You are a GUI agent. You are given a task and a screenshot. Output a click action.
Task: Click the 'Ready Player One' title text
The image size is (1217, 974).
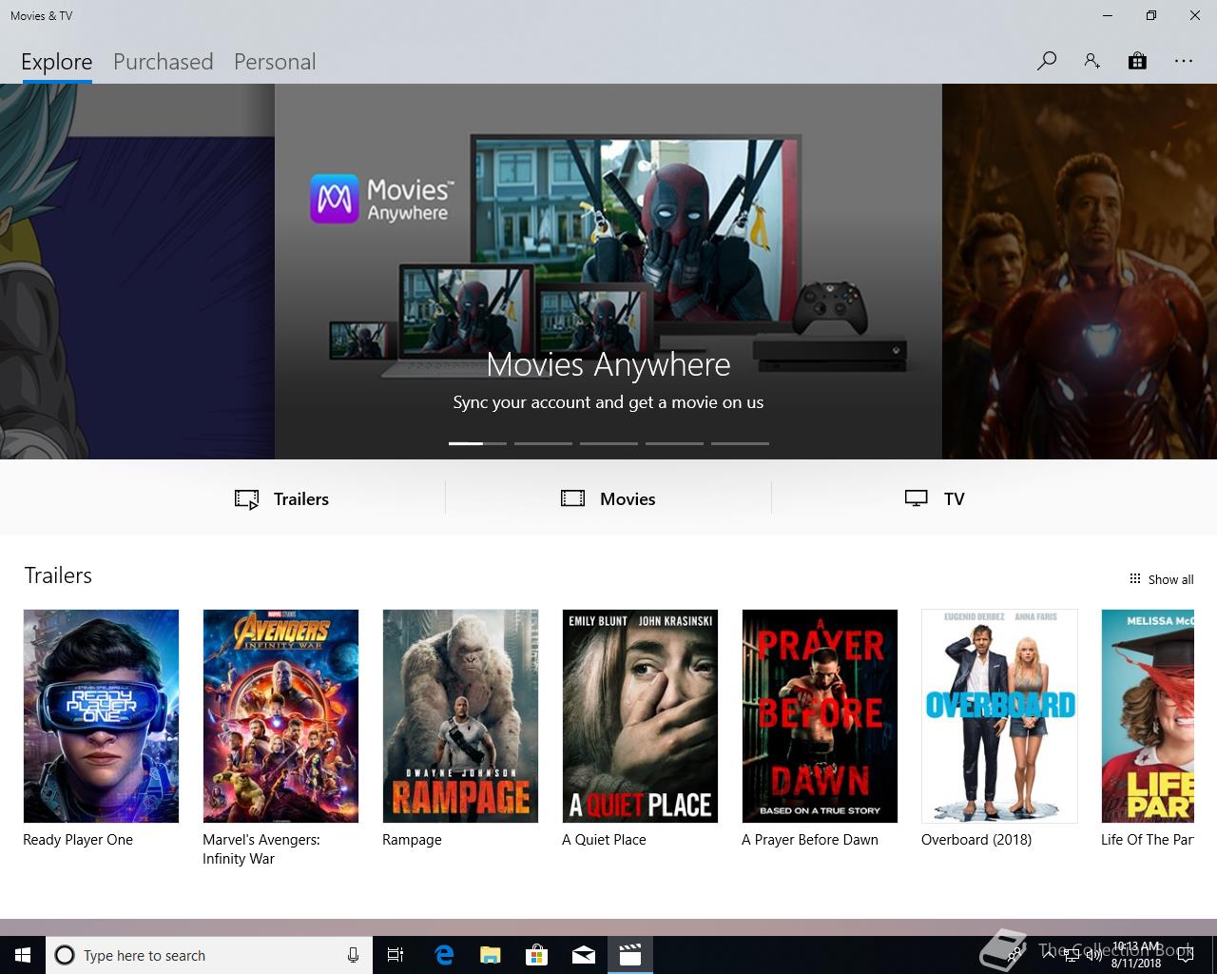click(78, 840)
